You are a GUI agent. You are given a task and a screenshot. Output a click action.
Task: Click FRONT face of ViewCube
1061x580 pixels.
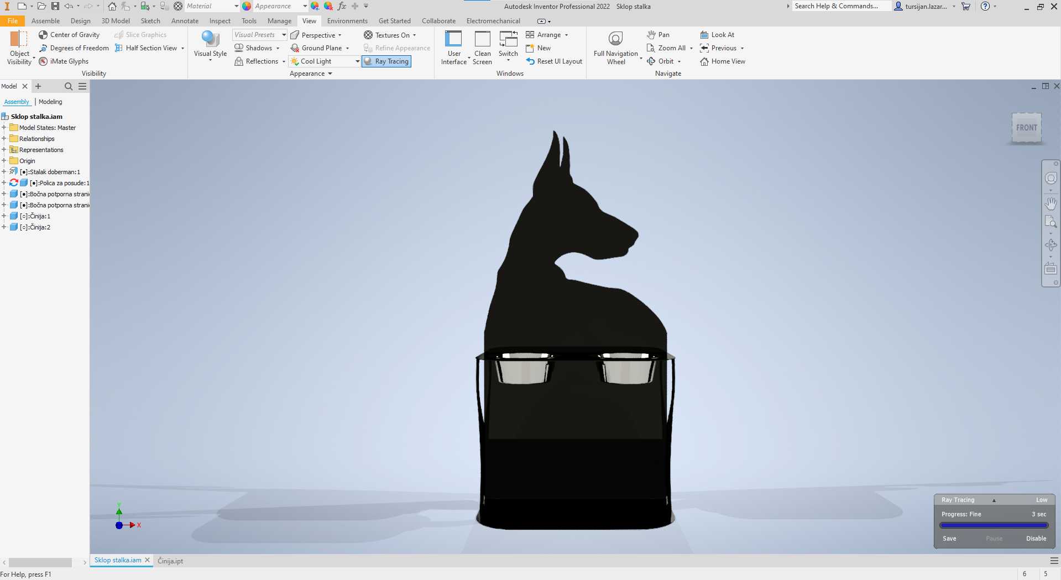1027,128
